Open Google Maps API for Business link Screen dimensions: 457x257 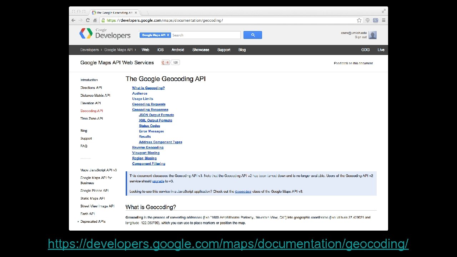[x=96, y=180]
